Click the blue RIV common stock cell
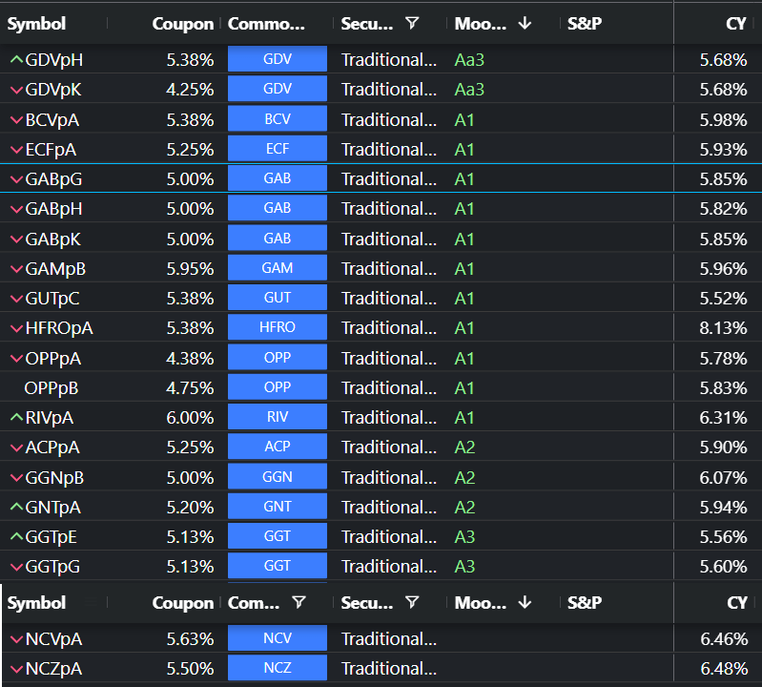Viewport: 762px width, 687px height. 278,417
